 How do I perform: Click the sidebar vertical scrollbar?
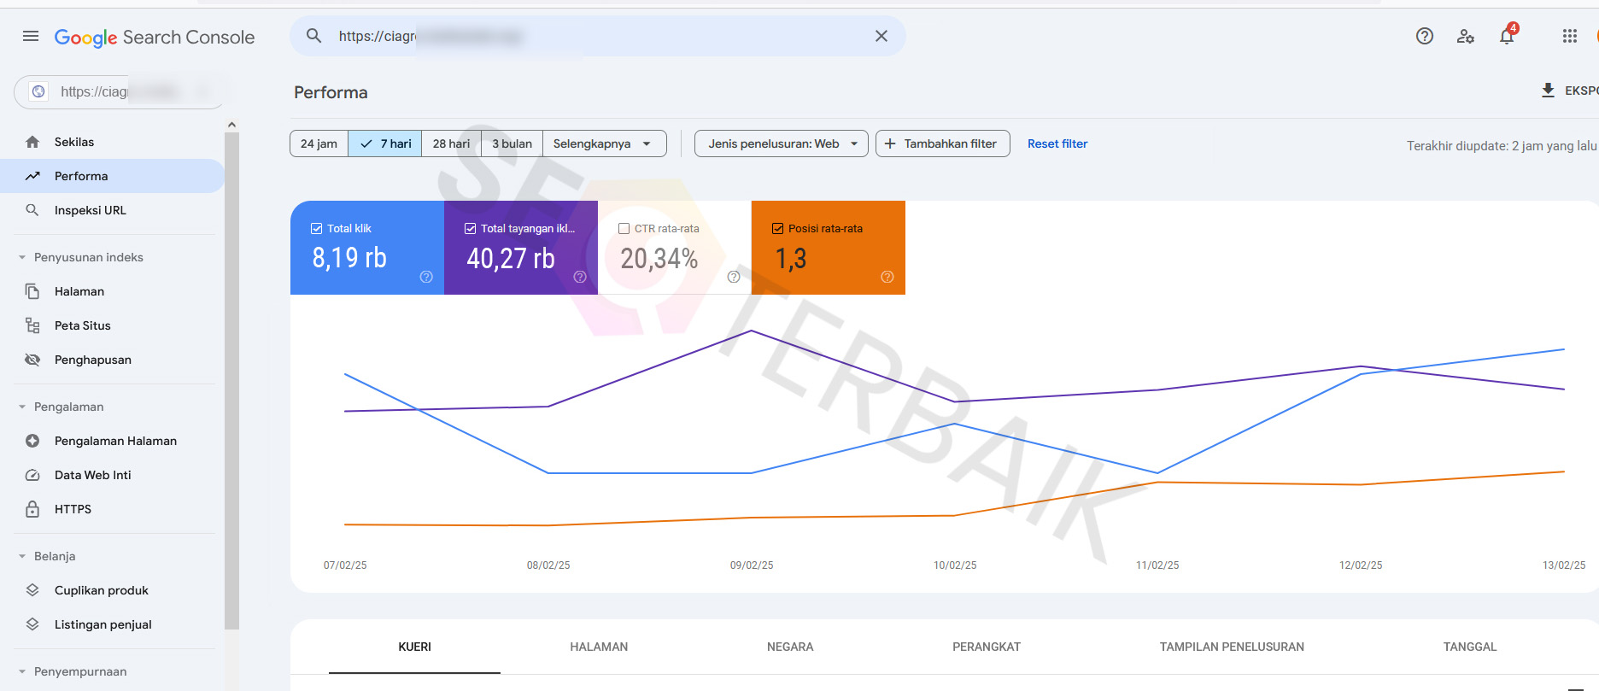click(231, 376)
